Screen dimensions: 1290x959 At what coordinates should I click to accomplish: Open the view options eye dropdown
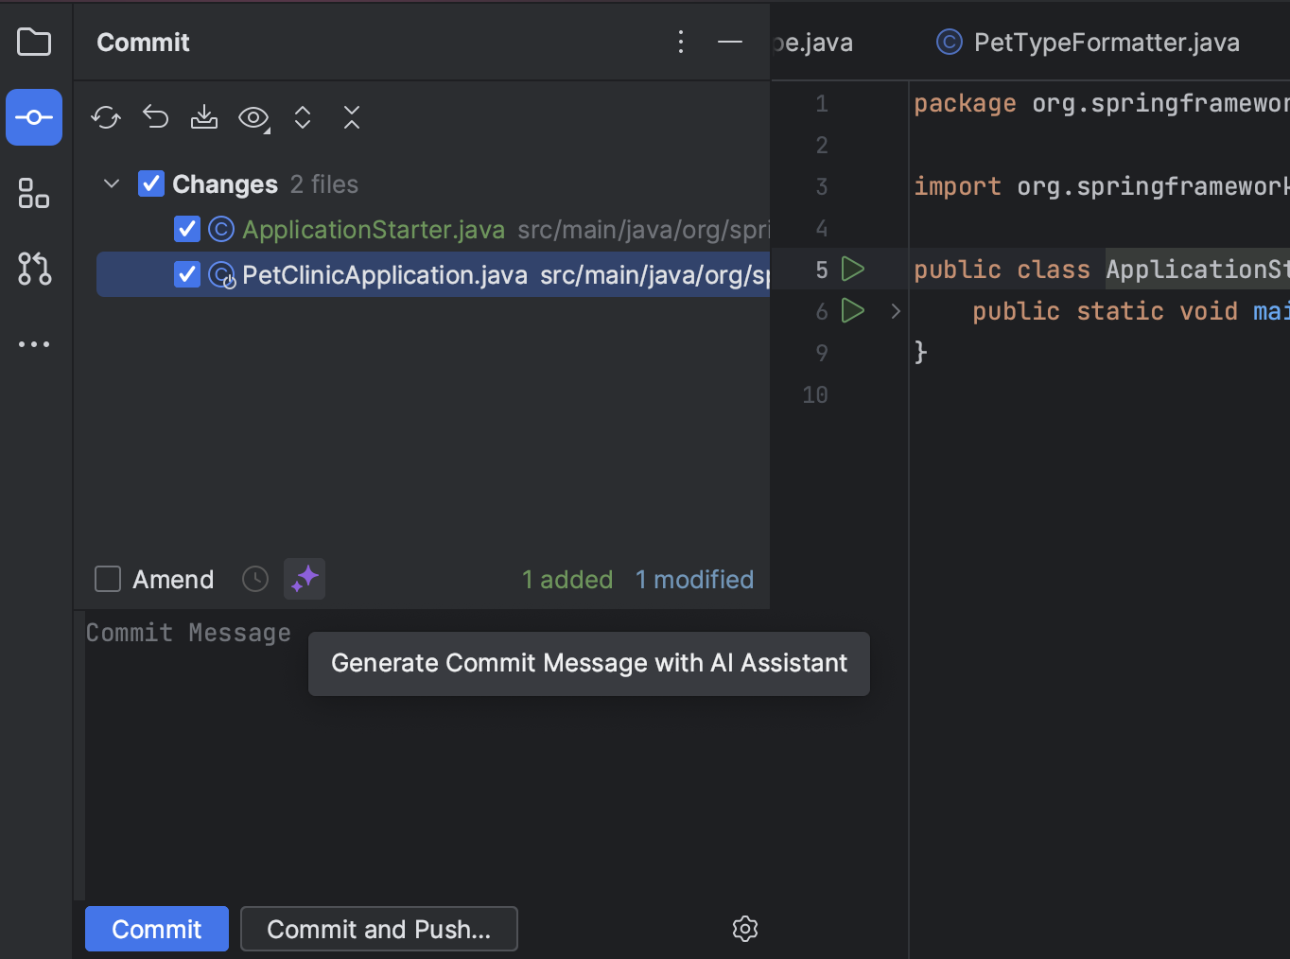click(253, 118)
